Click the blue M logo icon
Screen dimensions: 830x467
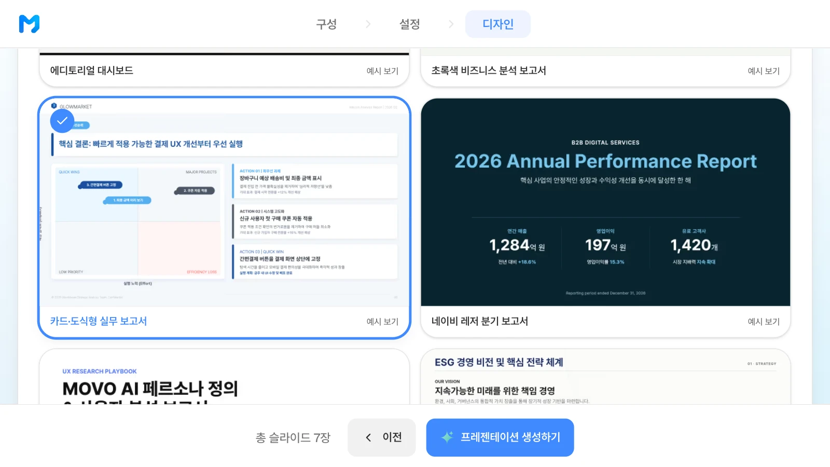tap(29, 24)
